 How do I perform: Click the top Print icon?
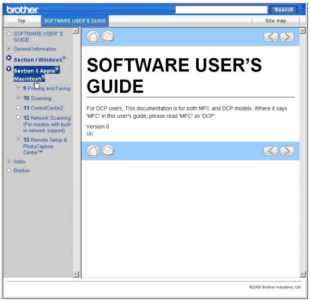108,37
